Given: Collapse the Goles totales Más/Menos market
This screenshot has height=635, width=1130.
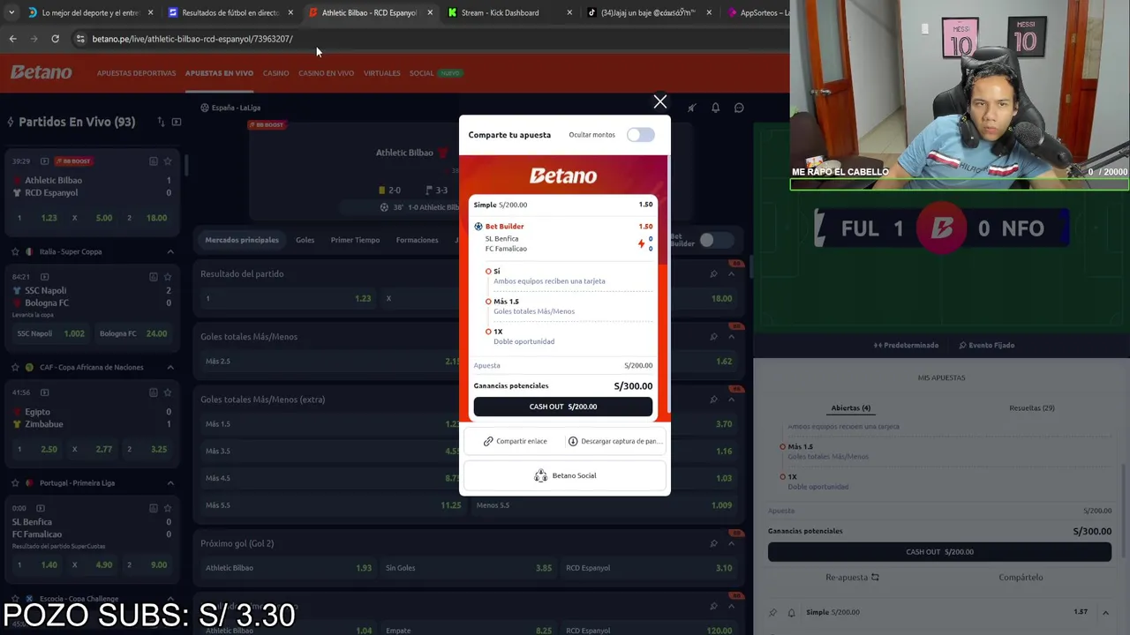Looking at the screenshot, I should (x=731, y=336).
